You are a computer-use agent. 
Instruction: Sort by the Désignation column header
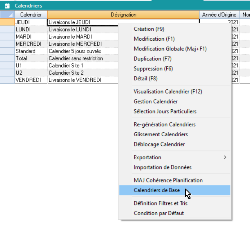(x=123, y=15)
